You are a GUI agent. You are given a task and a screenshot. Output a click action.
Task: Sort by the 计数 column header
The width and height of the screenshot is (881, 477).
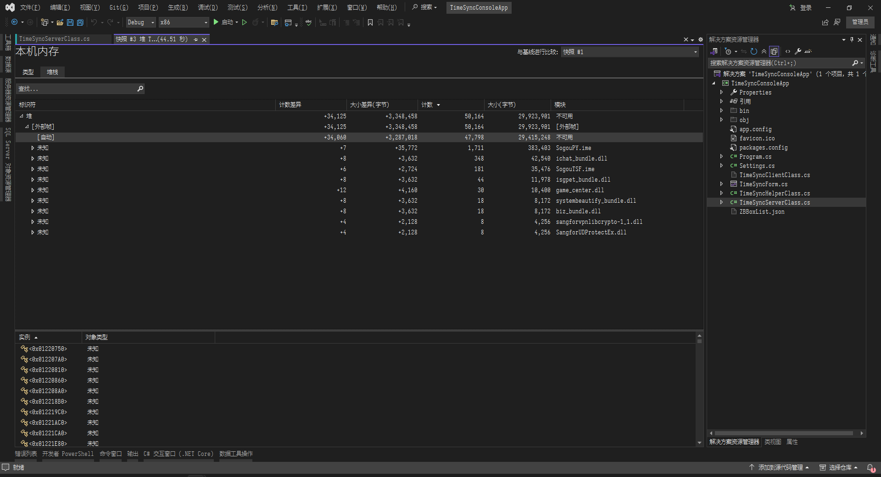[451, 105]
